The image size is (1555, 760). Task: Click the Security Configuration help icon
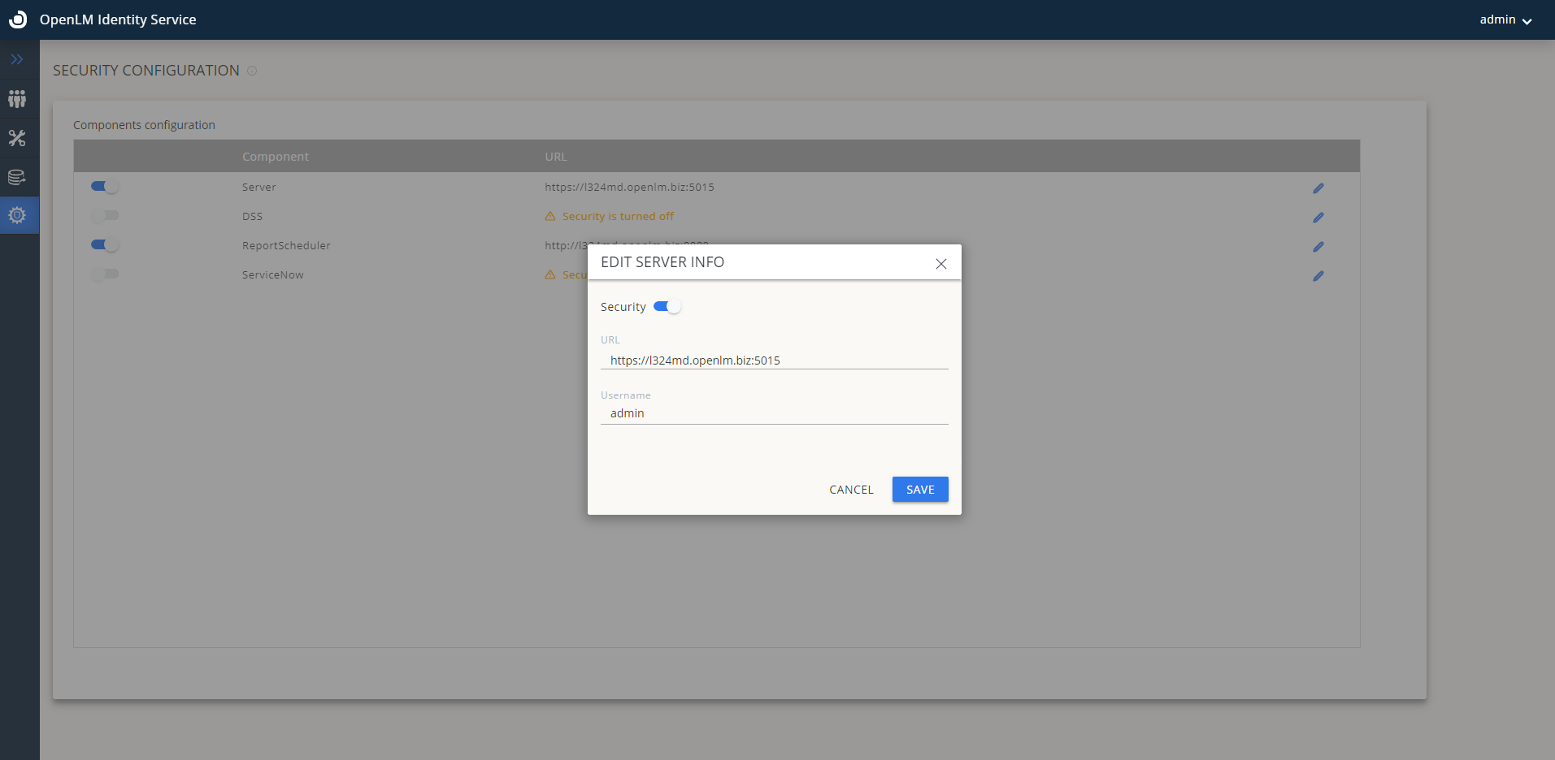(x=252, y=71)
